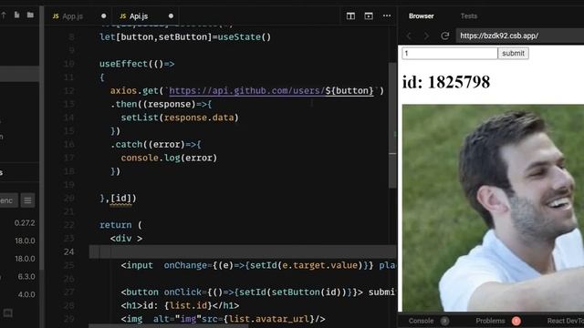Click dependency version 4.0.0
Screen dimensions: 584x328
(26, 294)
